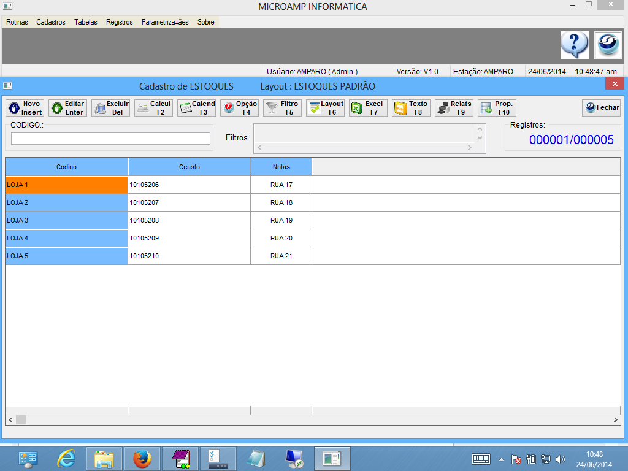Click the Texto F8 export button
628x471 pixels.
[411, 108]
